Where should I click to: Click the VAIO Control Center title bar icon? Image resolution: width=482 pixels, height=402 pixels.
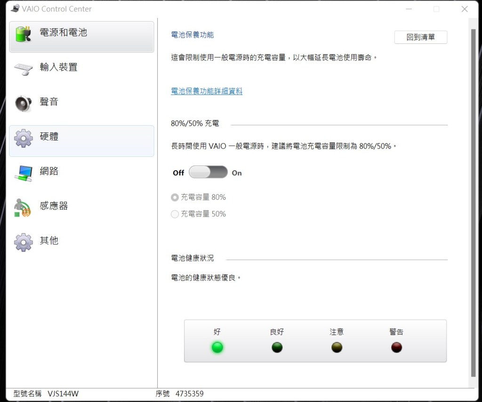coord(15,8)
